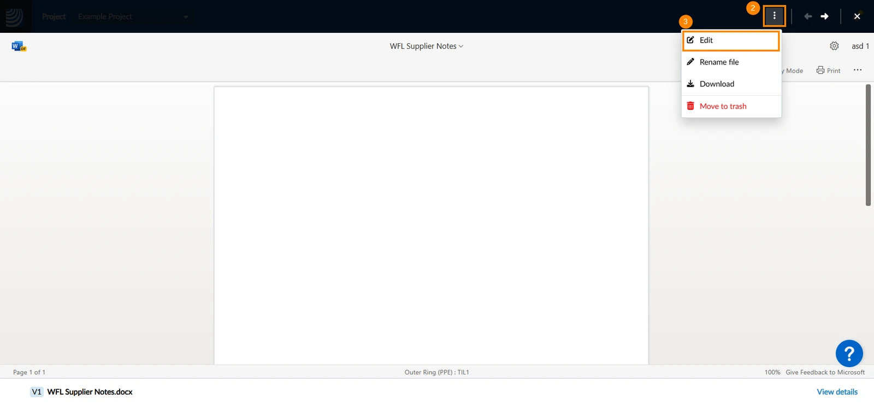Select Download from the menu
The image size is (874, 405).
(731, 84)
